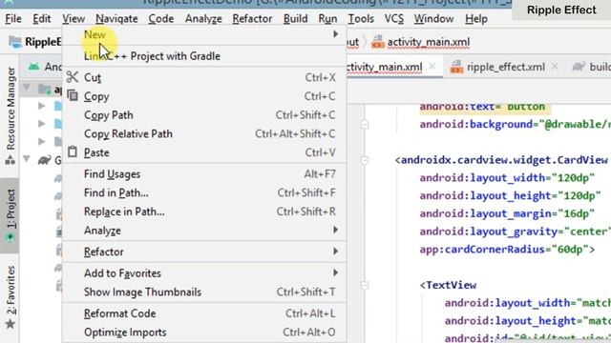Open Analyze submenu in context menu
The image size is (611, 343).
[204, 231]
